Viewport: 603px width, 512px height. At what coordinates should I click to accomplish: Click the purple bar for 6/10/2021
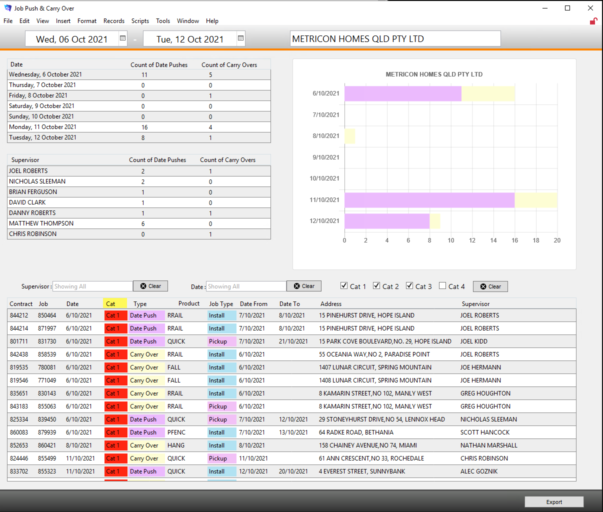pyautogui.click(x=403, y=93)
